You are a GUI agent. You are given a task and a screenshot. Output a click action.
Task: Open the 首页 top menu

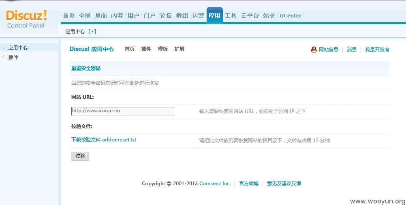point(68,16)
